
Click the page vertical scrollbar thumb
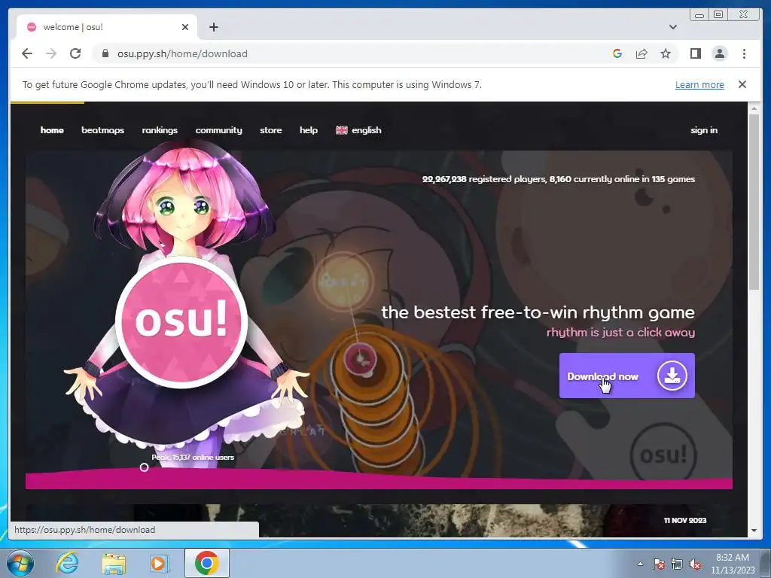754,202
